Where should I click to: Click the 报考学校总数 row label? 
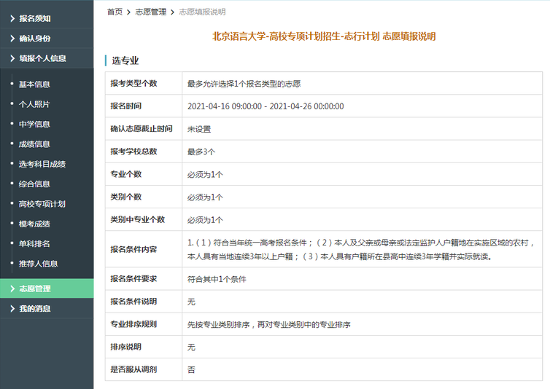pyautogui.click(x=133, y=152)
